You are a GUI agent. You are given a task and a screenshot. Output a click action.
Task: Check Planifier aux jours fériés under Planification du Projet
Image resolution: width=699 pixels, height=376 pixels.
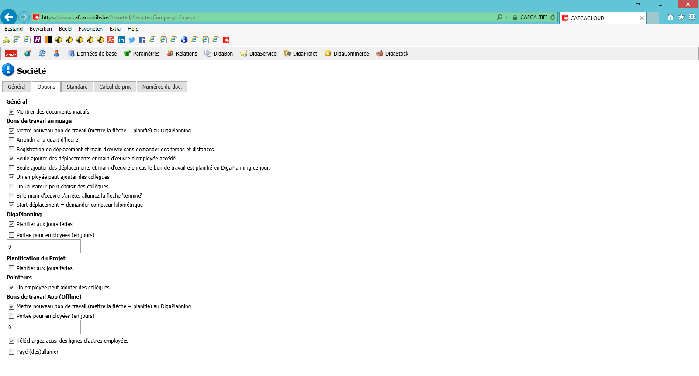click(12, 268)
